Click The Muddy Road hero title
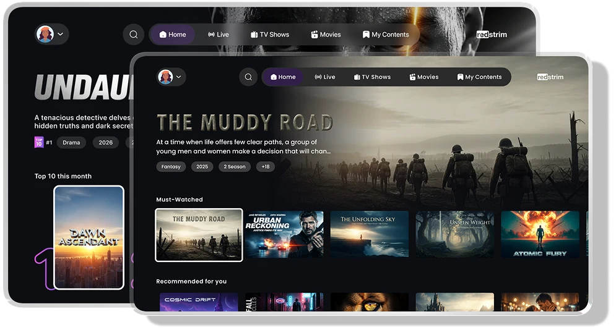Image resolution: width=616 pixels, height=333 pixels. pyautogui.click(x=245, y=122)
